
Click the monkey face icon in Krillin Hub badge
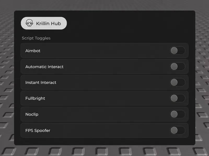click(x=29, y=23)
